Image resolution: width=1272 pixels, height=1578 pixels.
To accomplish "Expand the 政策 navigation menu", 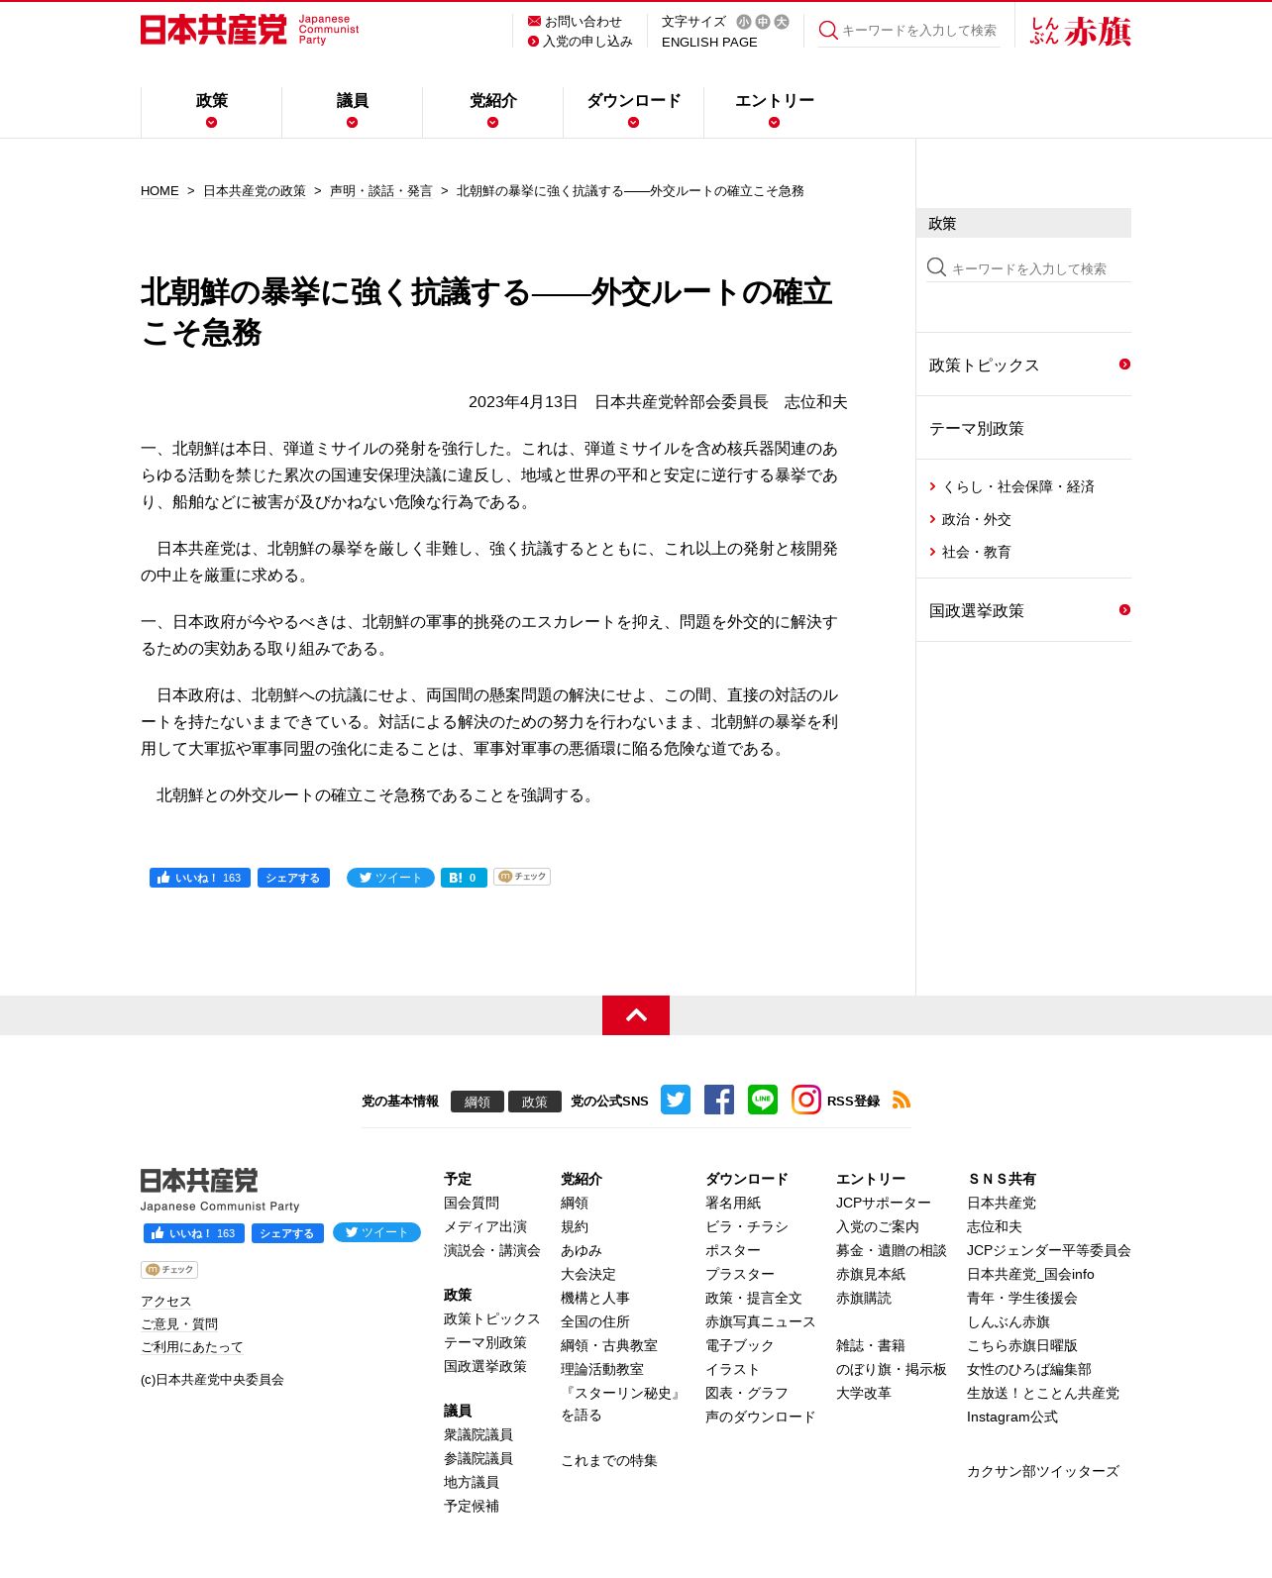I will click(211, 112).
